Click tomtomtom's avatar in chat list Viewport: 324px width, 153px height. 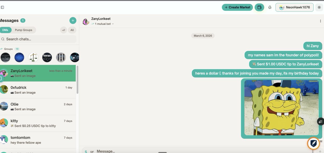(4, 139)
